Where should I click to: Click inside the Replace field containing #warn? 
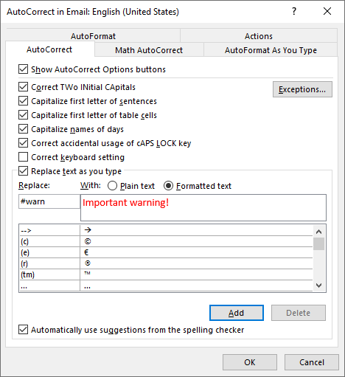pos(49,201)
